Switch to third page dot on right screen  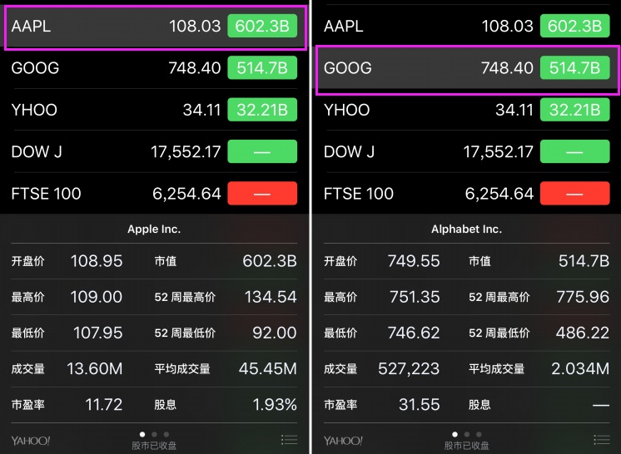click(x=479, y=434)
